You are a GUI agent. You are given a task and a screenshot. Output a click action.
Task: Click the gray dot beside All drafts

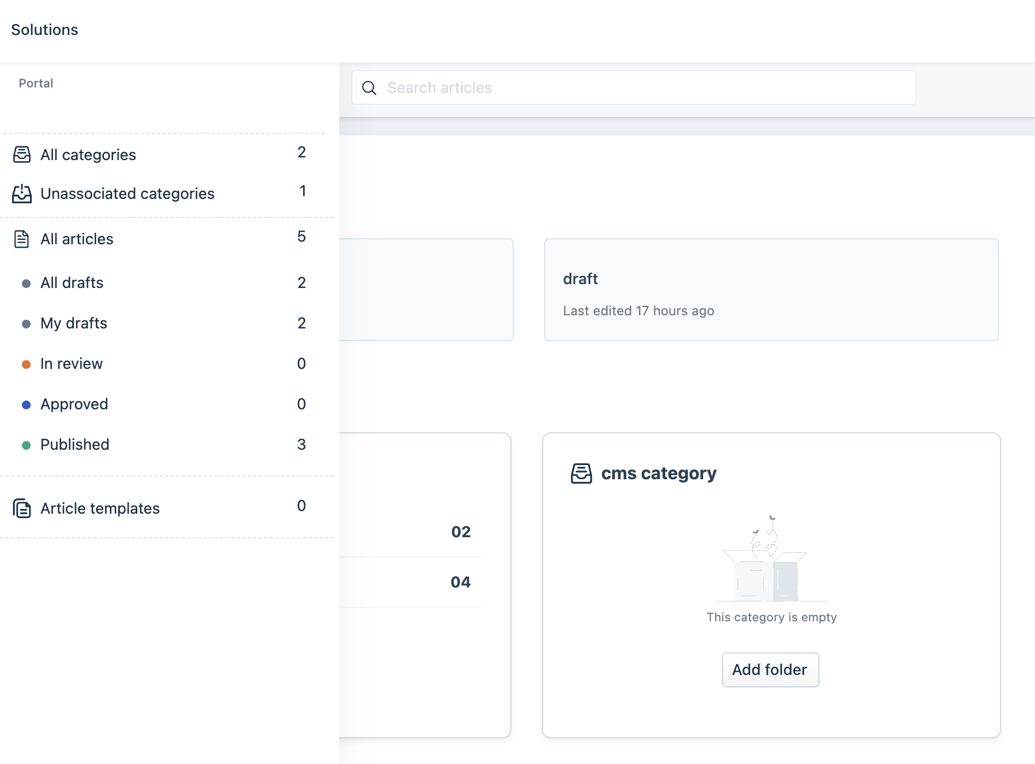tap(26, 283)
